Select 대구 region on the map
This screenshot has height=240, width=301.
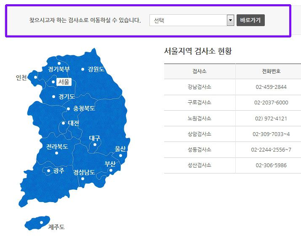95,138
